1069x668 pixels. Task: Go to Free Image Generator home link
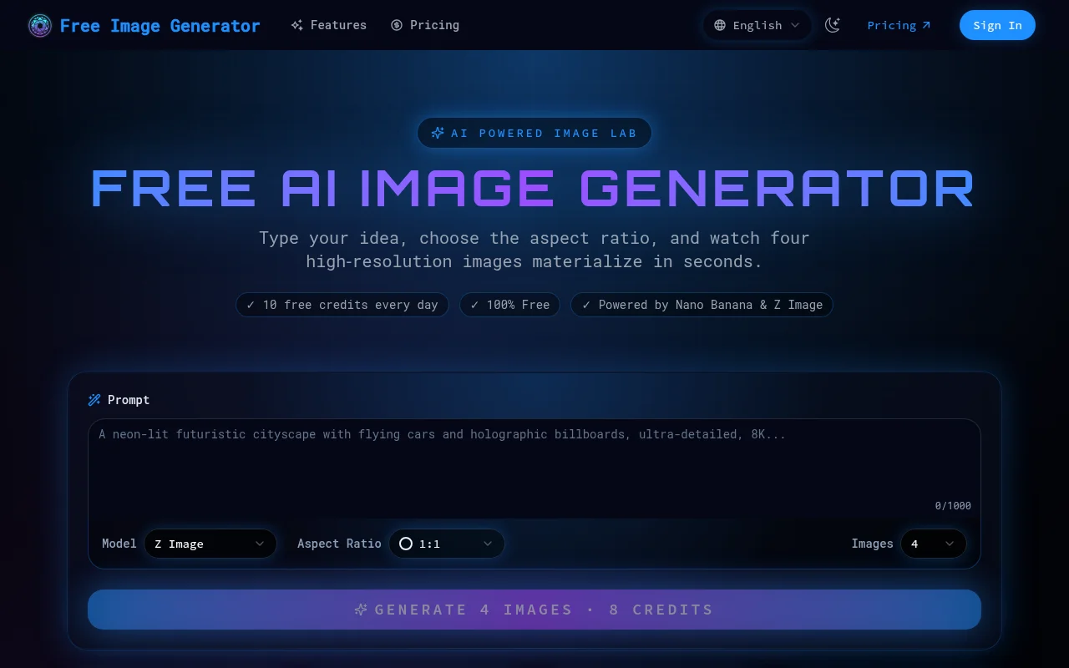point(144,26)
